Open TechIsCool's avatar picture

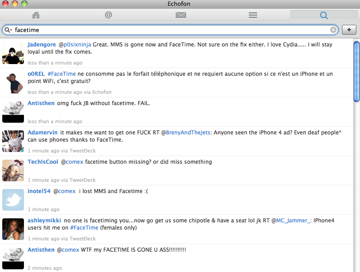[x=13, y=171]
